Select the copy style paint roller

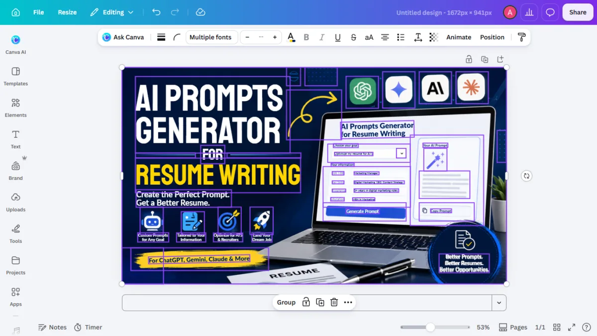click(521, 37)
